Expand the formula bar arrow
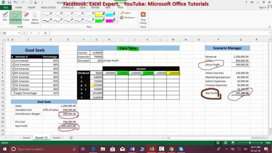The height and width of the screenshot is (153, 272). tap(269, 33)
